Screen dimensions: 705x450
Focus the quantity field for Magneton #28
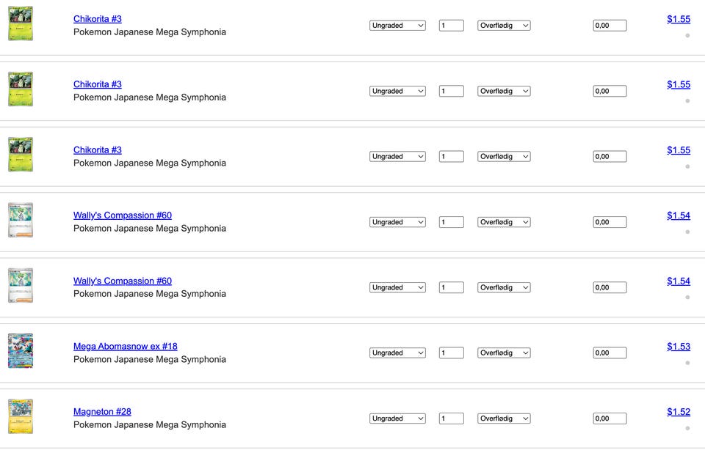[452, 418]
